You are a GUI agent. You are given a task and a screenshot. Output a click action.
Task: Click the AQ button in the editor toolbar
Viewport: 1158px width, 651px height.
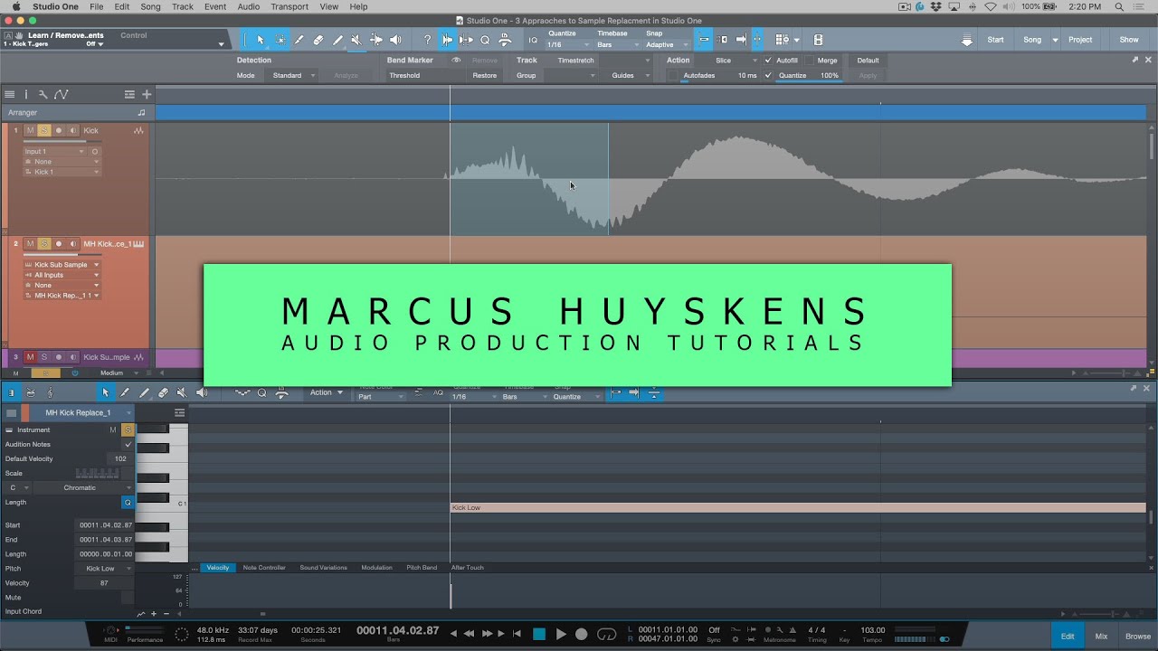[x=438, y=392]
